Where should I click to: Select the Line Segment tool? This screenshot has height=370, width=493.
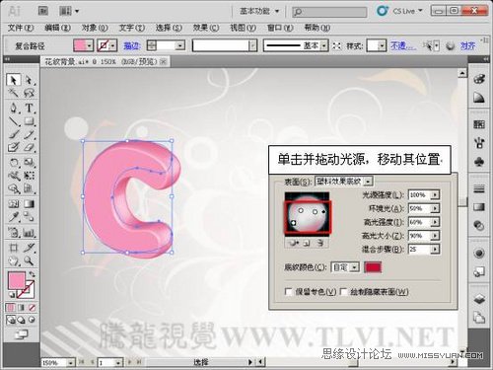13,121
